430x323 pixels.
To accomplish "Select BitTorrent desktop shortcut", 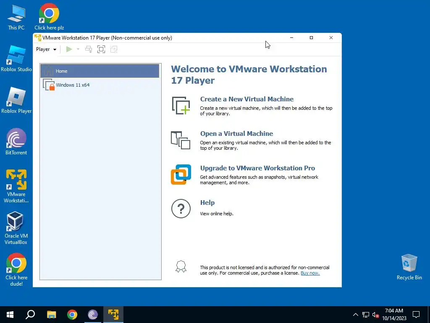I will tap(16, 142).
